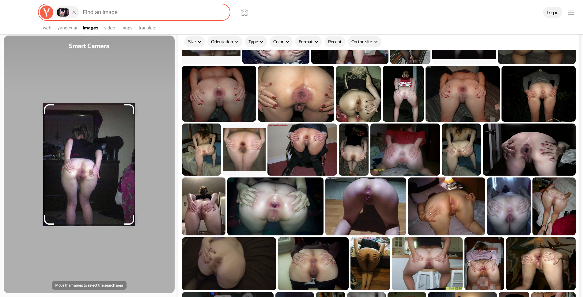Click the Log in button
The width and height of the screenshot is (583, 297).
coord(552,13)
